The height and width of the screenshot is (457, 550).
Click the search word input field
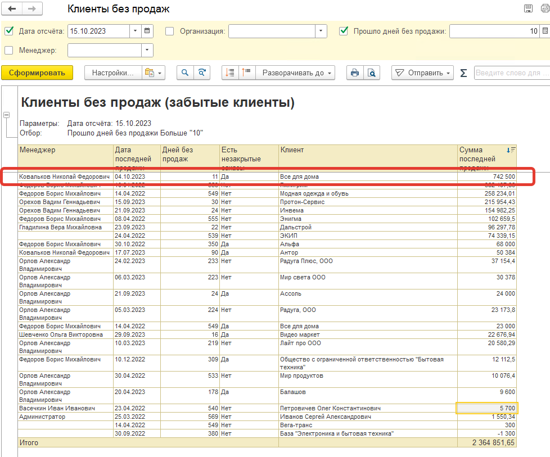[x=512, y=73]
